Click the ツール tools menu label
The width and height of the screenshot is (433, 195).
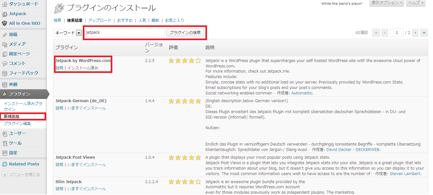[x=15, y=143]
